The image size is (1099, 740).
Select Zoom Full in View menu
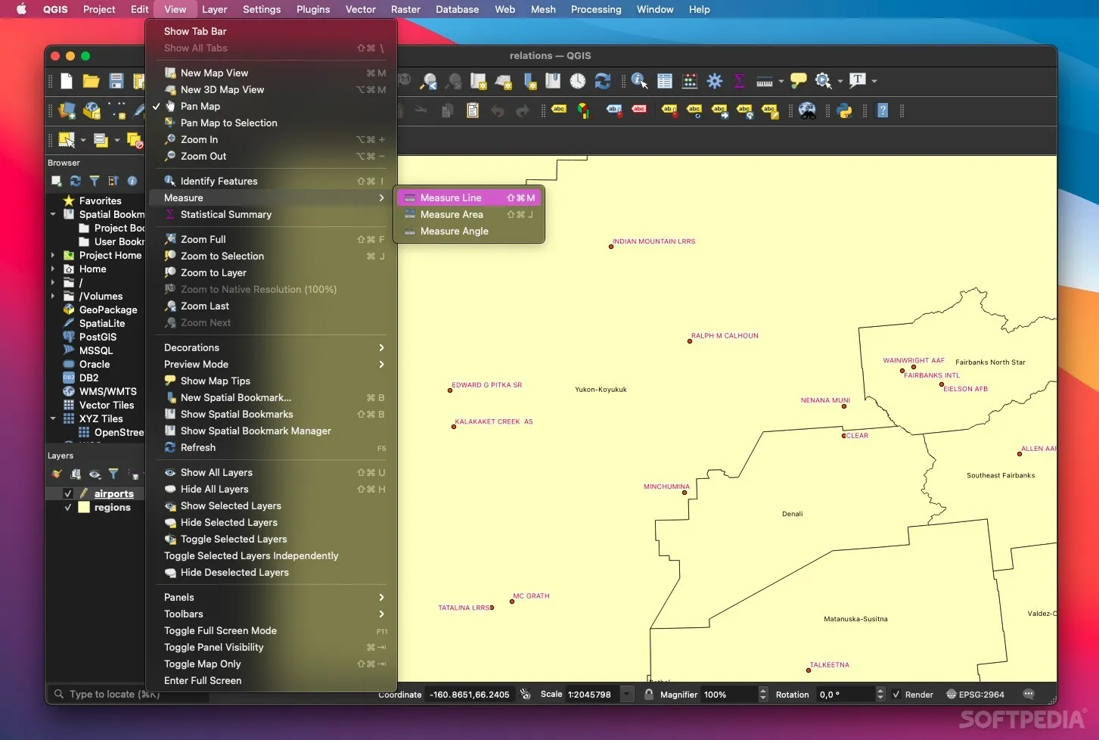coord(272,239)
